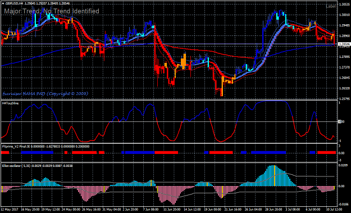The image size is (351, 213).
Task: Click the 1.27895 price axis value
Action: pos(344,57)
